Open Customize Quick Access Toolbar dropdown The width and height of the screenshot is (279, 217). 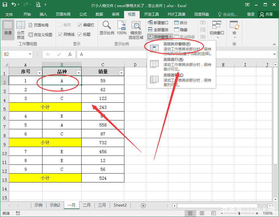tap(46, 5)
